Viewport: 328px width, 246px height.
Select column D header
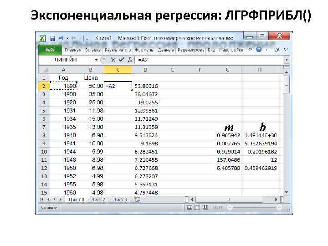[145, 70]
